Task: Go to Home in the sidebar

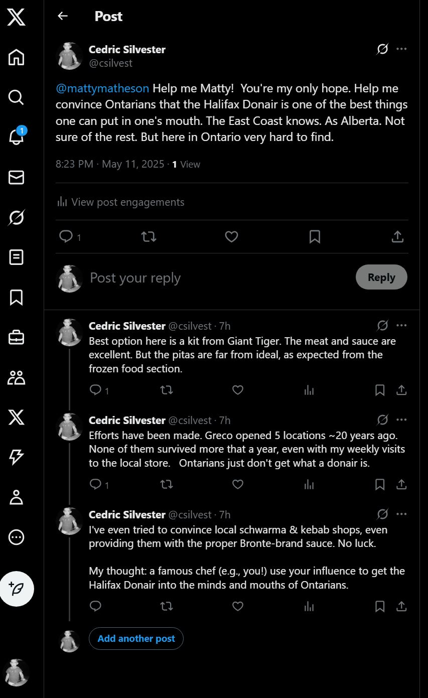Action: click(x=16, y=57)
